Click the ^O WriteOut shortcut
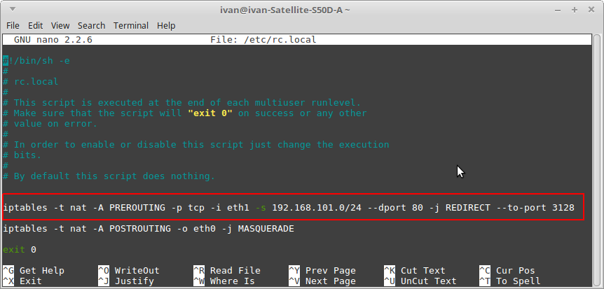The image size is (604, 289). (129, 271)
